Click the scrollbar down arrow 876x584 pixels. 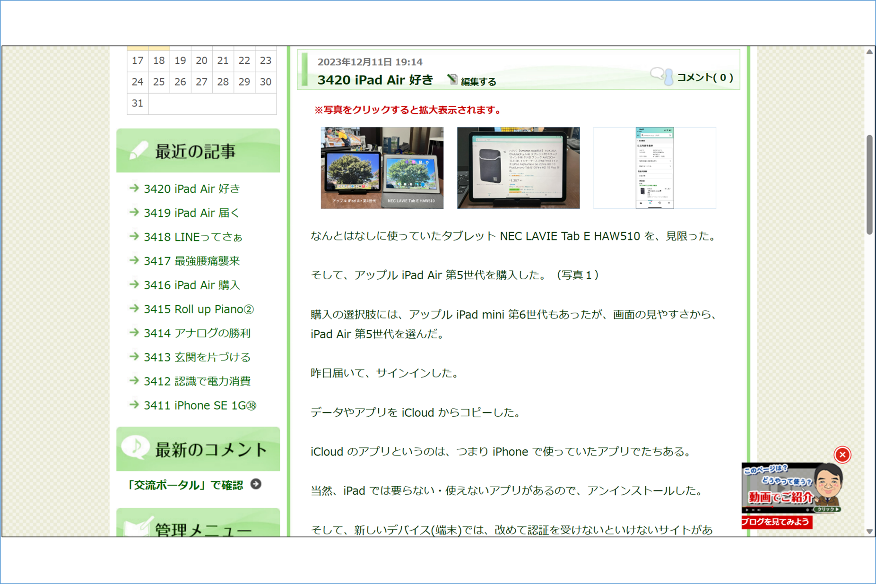(x=869, y=531)
